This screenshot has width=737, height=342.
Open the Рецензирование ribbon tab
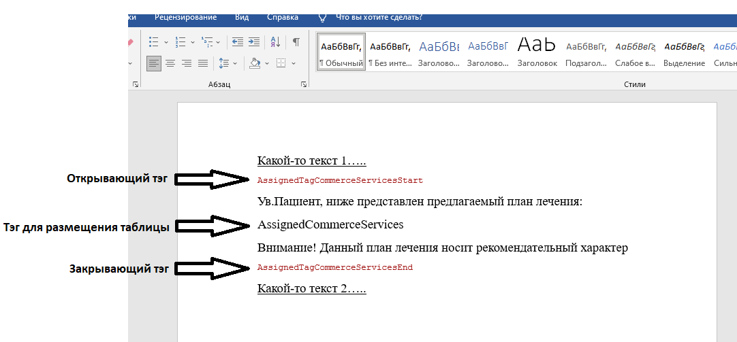click(186, 18)
